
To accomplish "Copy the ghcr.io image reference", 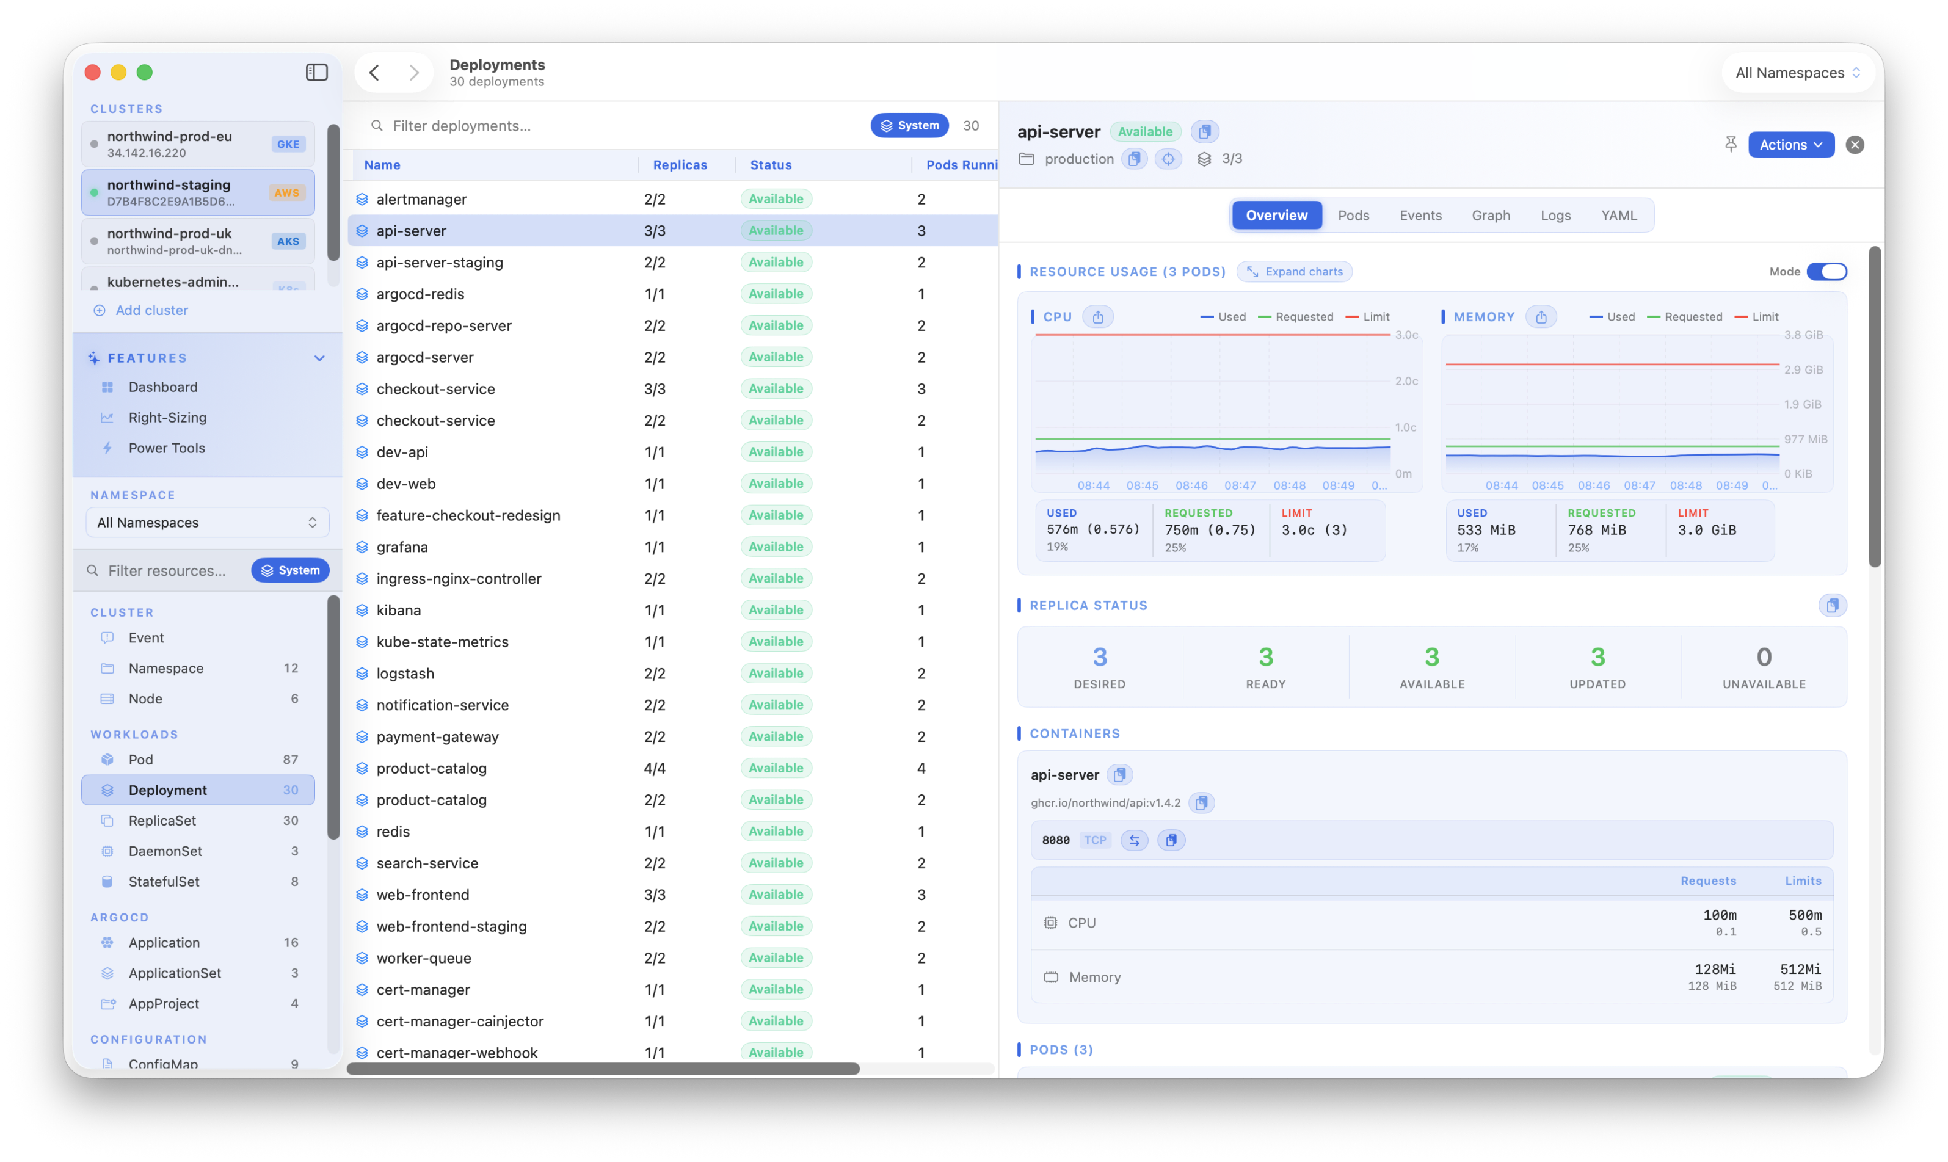I will coord(1201,802).
